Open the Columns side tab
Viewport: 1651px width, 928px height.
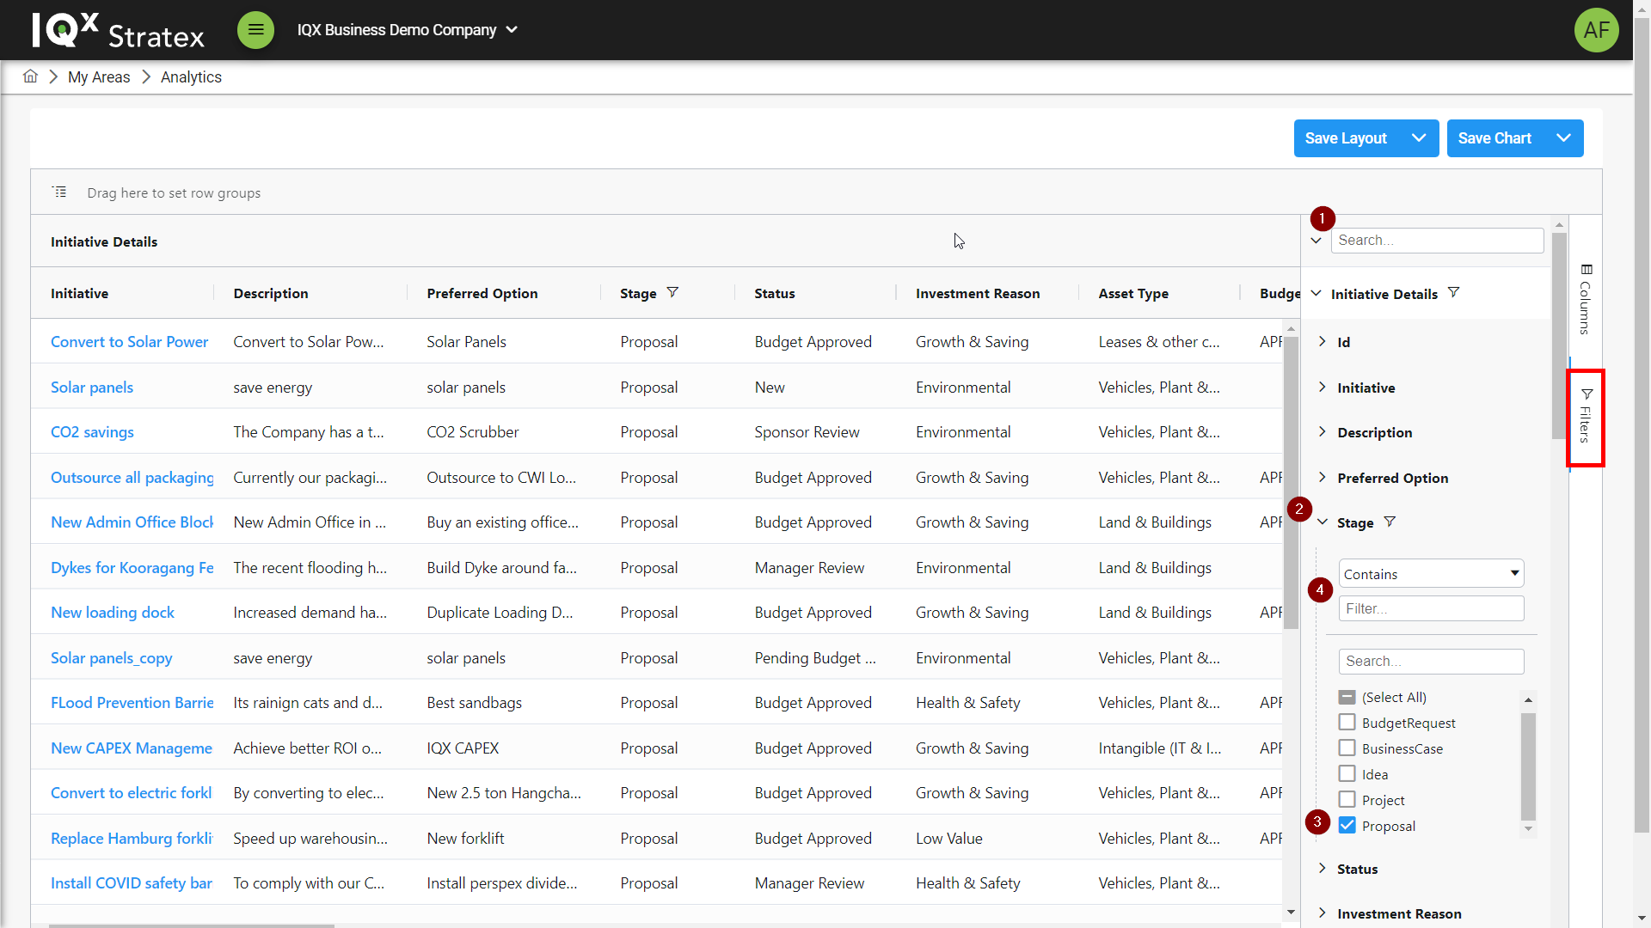pyautogui.click(x=1586, y=300)
